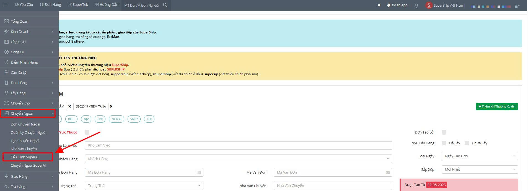Screen dimensions: 528x191
Task: Tick the Chưa Lấy checkbox
Action: tap(467, 143)
